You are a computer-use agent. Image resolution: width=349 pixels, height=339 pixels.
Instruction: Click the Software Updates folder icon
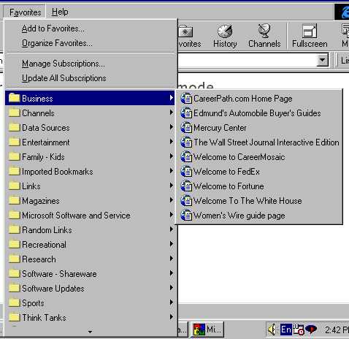[14, 288]
